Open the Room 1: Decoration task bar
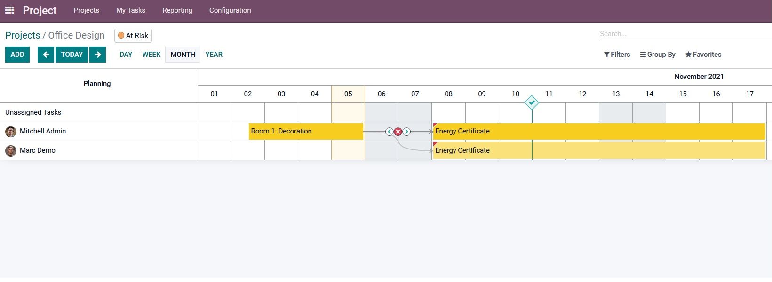The height and width of the screenshot is (282, 772). (x=306, y=132)
